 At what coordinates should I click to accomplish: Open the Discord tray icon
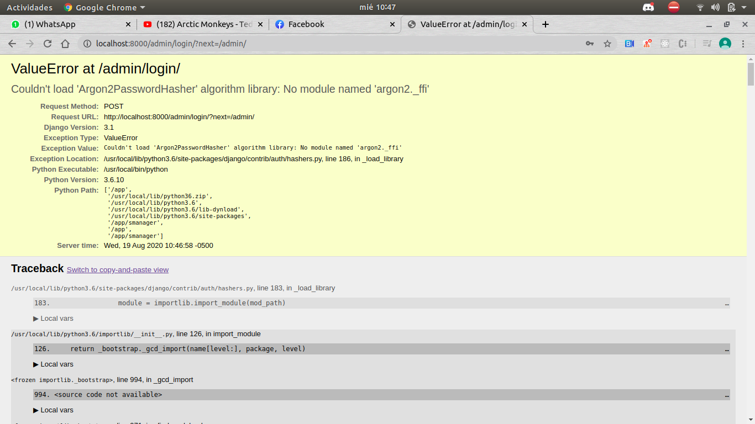coord(648,7)
